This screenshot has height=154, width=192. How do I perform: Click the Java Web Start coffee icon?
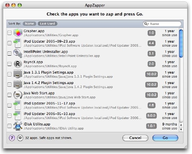(18, 95)
